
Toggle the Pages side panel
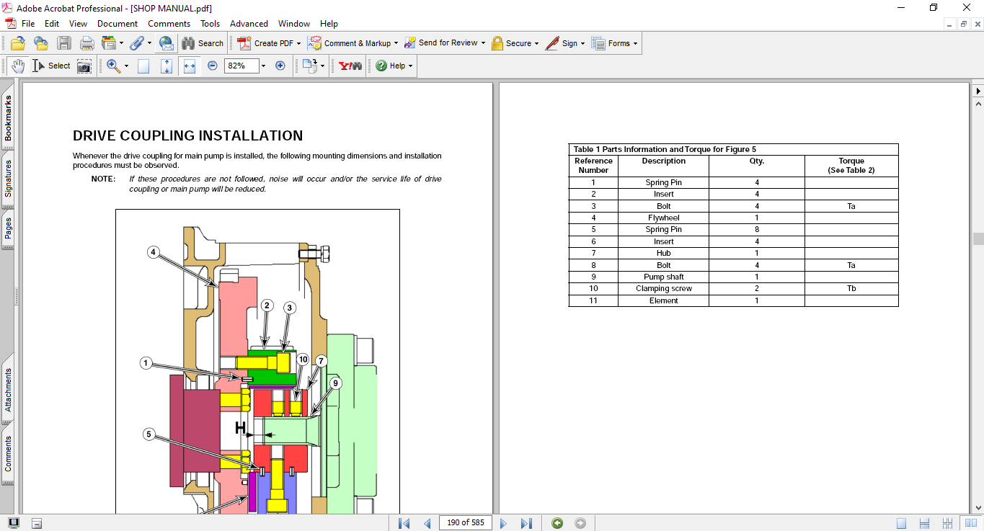click(x=8, y=229)
